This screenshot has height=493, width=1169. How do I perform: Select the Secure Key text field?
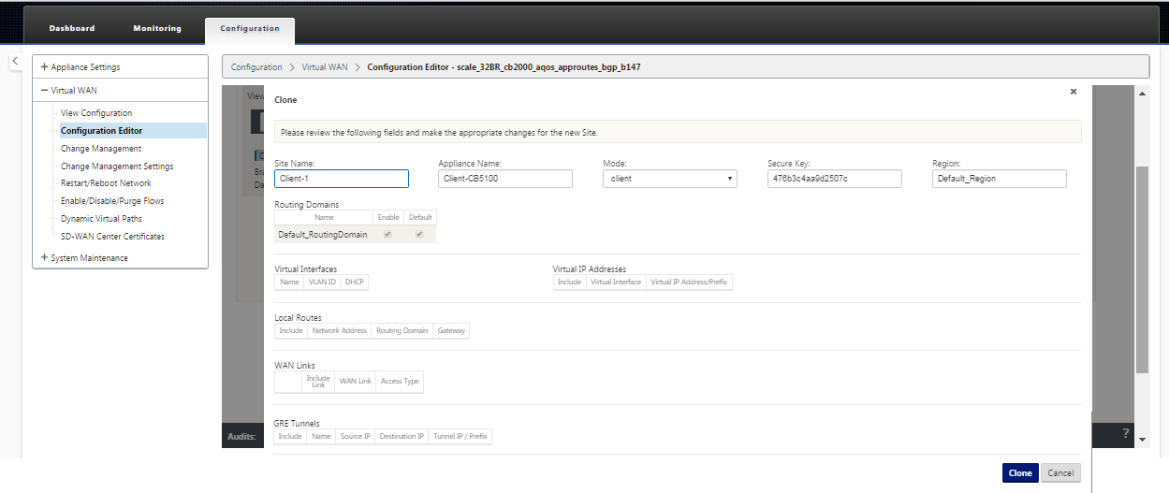point(834,179)
